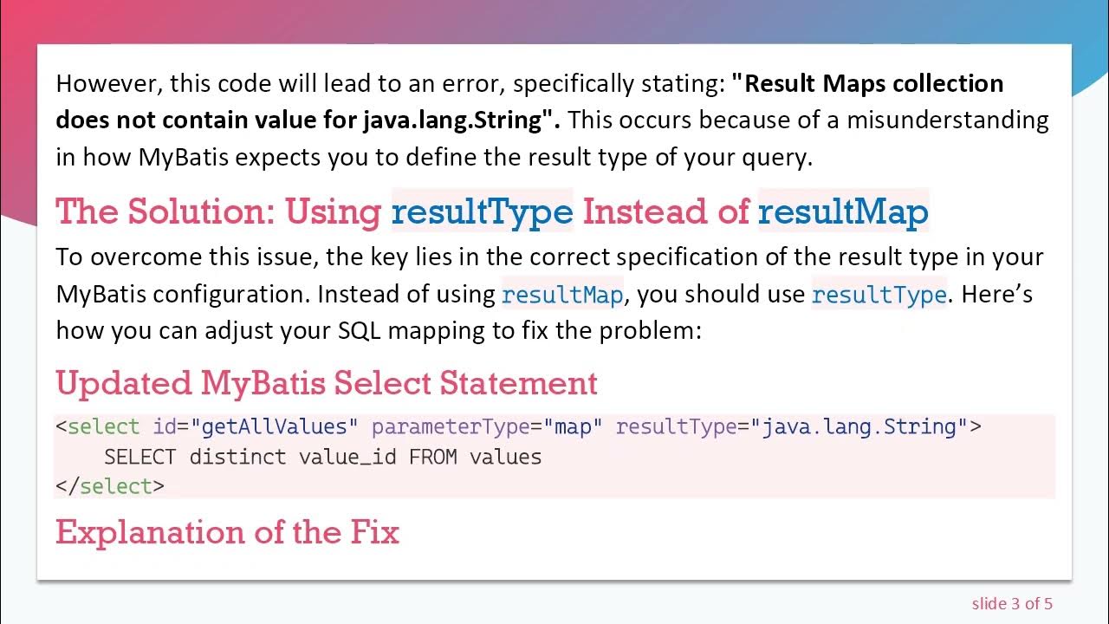Click highlighted resultType in the Solution heading
Image resolution: width=1109 pixels, height=624 pixels.
click(482, 211)
